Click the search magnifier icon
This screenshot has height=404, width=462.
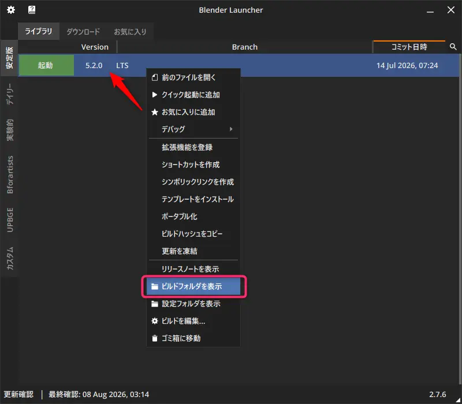pyautogui.click(x=453, y=47)
